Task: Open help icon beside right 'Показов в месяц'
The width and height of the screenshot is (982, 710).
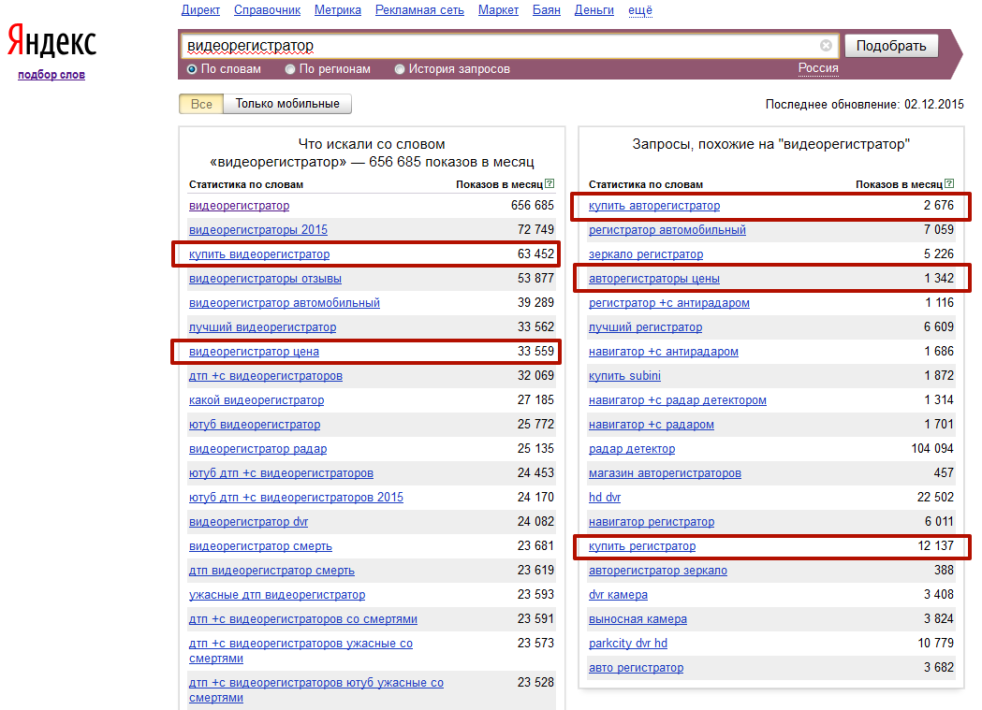Action: 949,183
